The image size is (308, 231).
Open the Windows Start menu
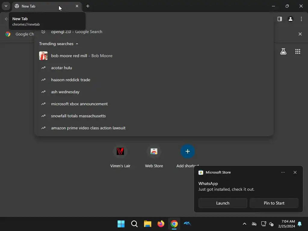pyautogui.click(x=121, y=224)
